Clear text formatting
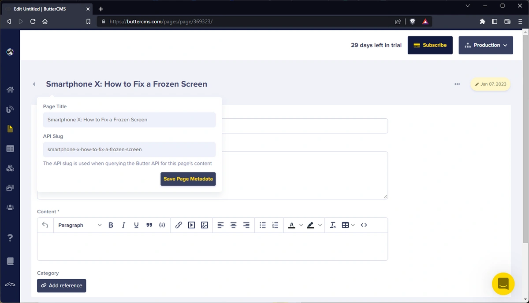529x303 pixels. click(333, 225)
